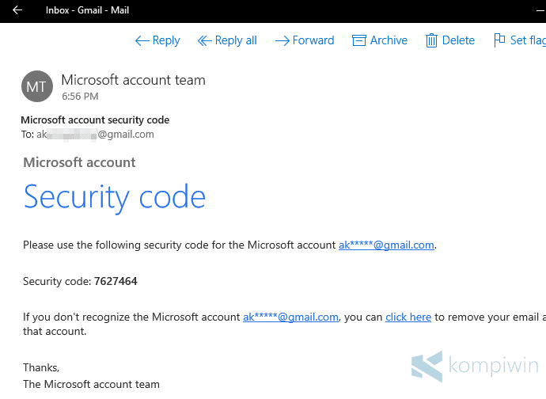Click the Archive box icon
This screenshot has width=546, height=399.
[x=359, y=40]
